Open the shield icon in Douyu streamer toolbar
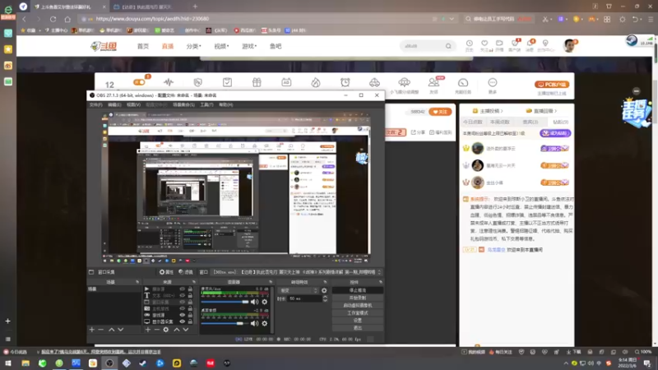The width and height of the screenshot is (658, 370). pyautogui.click(x=198, y=82)
